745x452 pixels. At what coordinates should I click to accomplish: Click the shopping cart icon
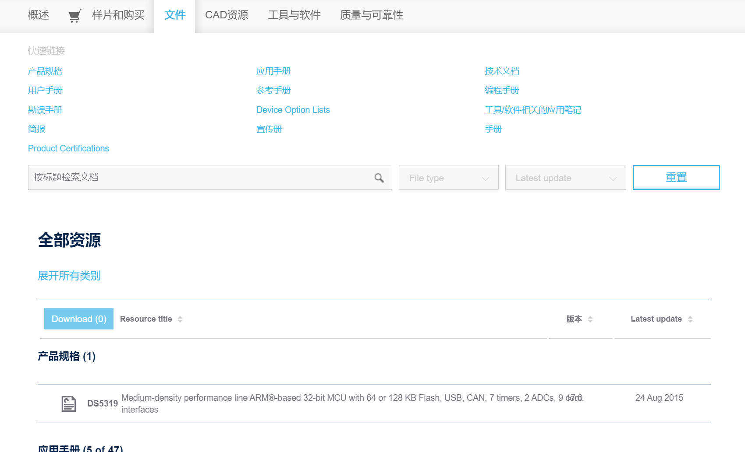tap(75, 16)
